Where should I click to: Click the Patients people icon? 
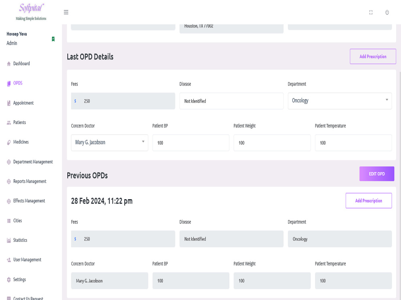pyautogui.click(x=9, y=123)
